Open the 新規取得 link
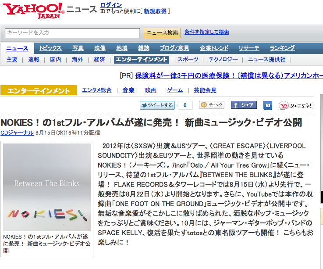The height and width of the screenshot is (269, 323). pyautogui.click(x=155, y=11)
